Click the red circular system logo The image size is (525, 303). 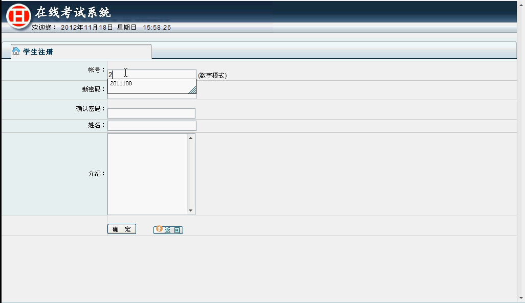click(19, 15)
